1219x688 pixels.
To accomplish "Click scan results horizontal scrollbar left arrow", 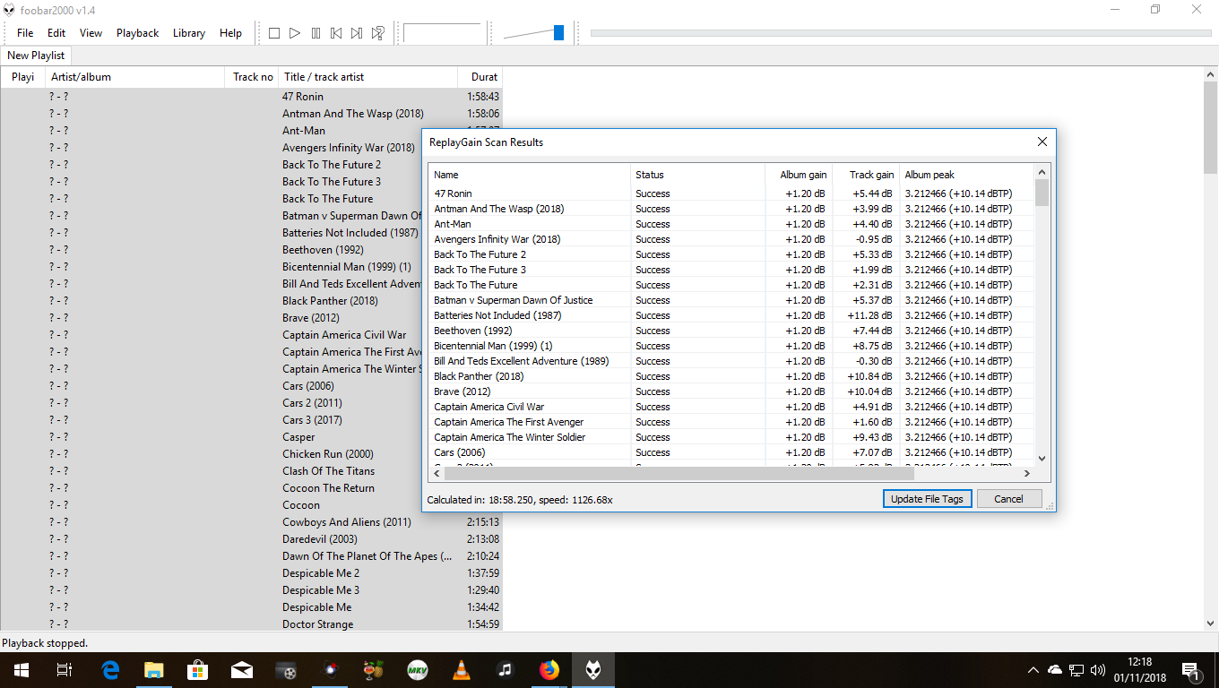I will point(437,474).
